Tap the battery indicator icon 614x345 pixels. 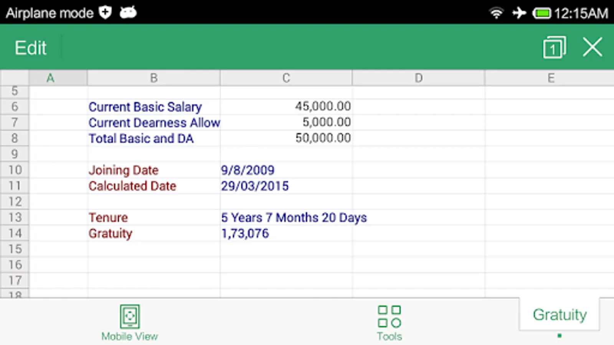541,13
